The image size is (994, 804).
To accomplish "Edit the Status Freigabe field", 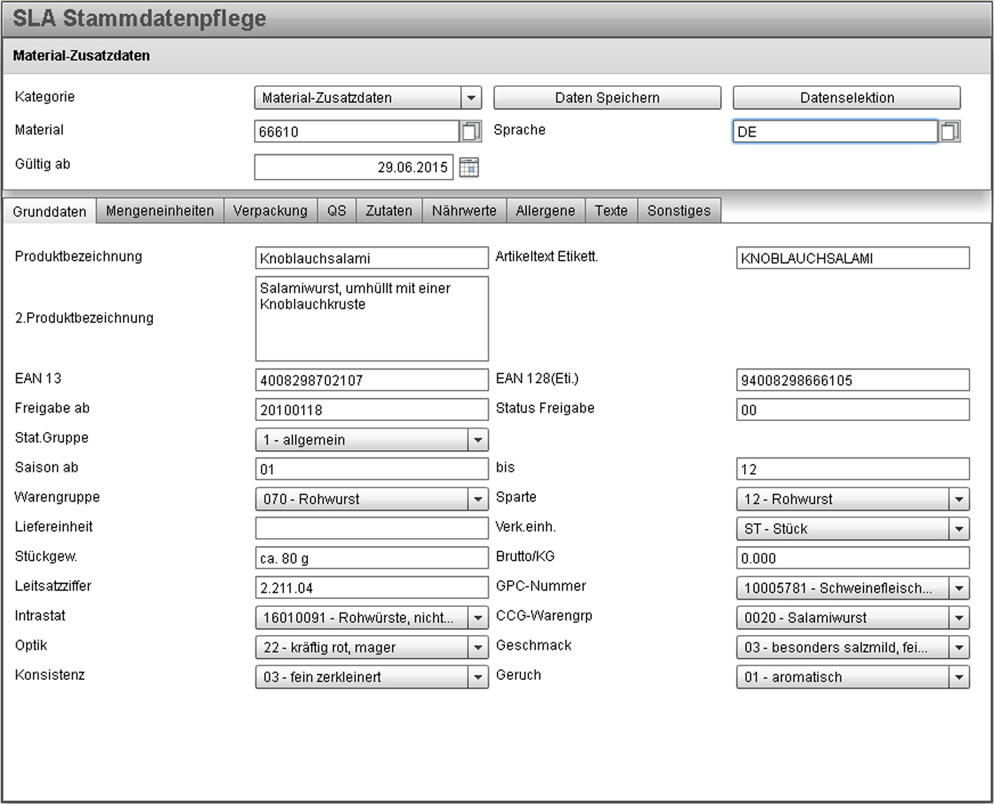I will coord(853,410).
